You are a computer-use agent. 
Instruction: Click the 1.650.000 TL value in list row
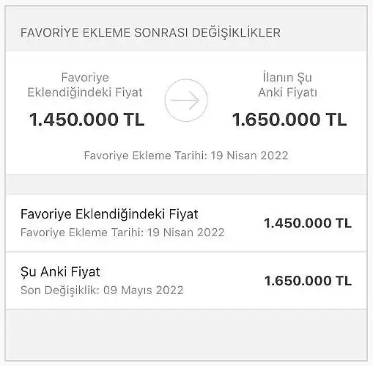pyautogui.click(x=308, y=281)
